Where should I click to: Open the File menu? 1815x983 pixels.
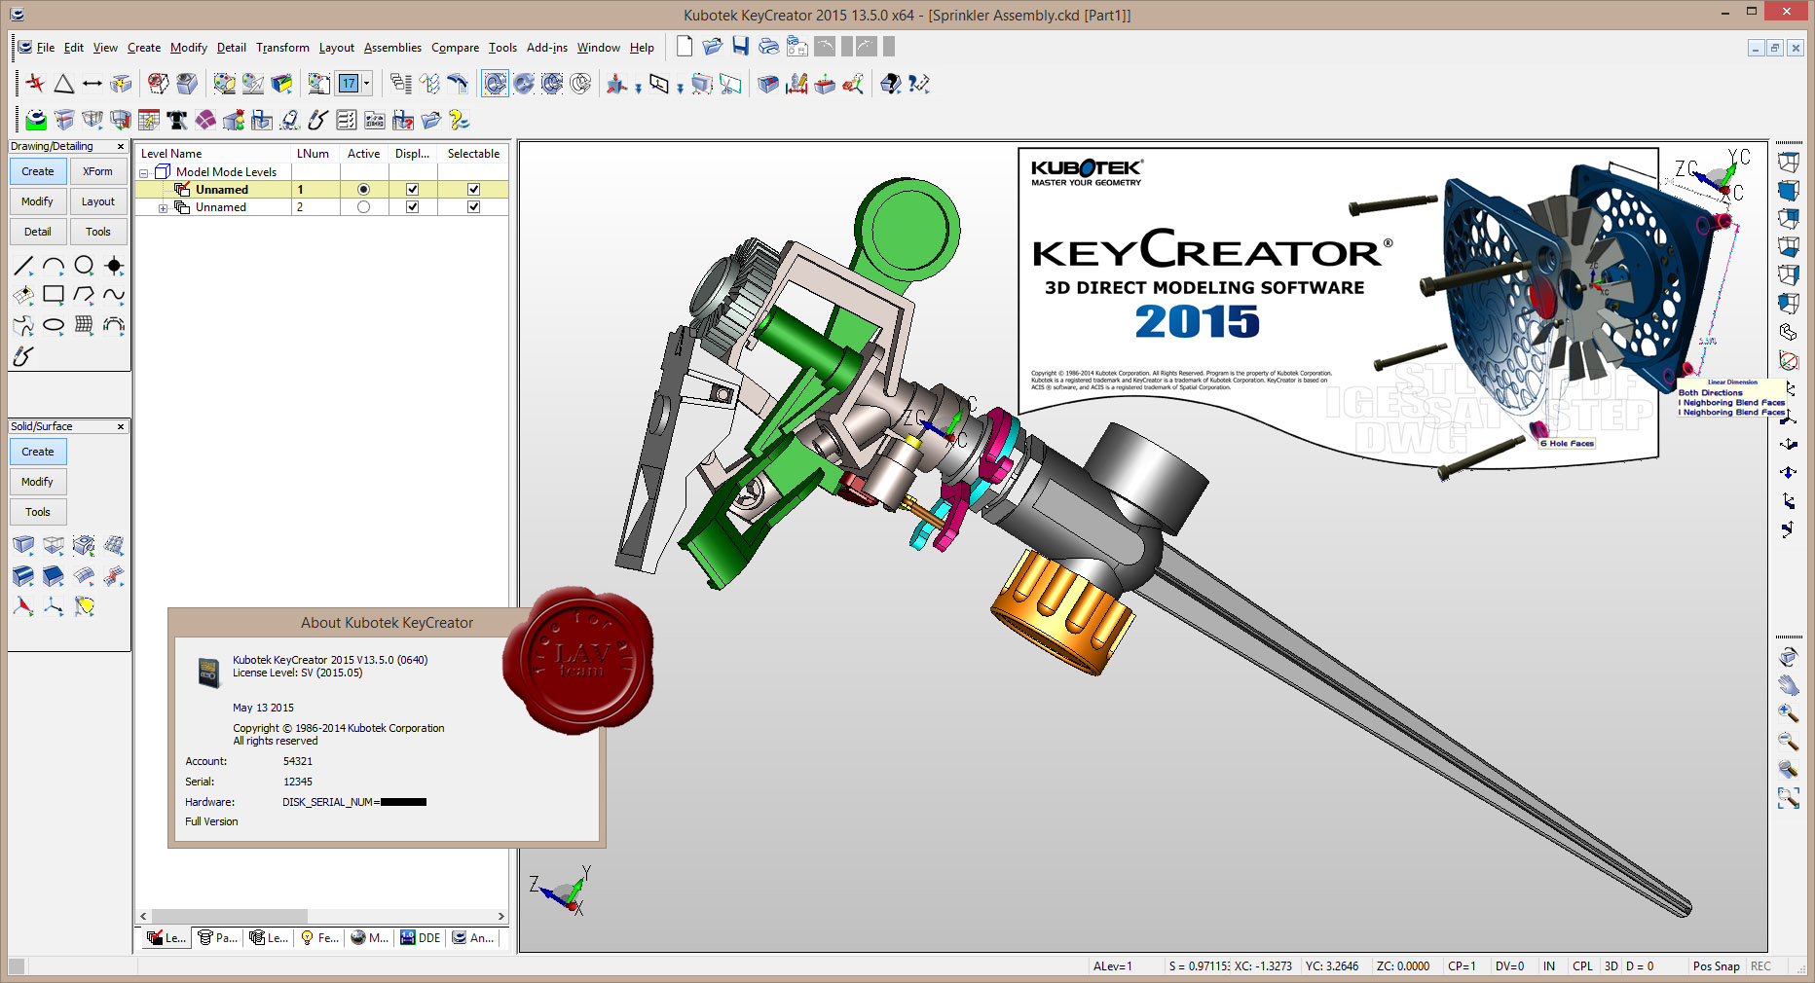[x=46, y=48]
